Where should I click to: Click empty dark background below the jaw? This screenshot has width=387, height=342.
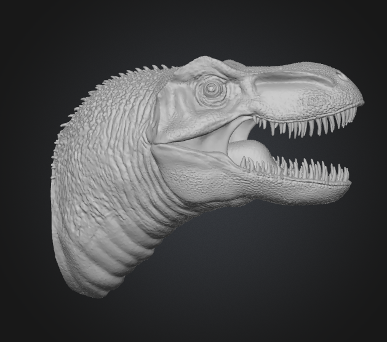click(277, 277)
